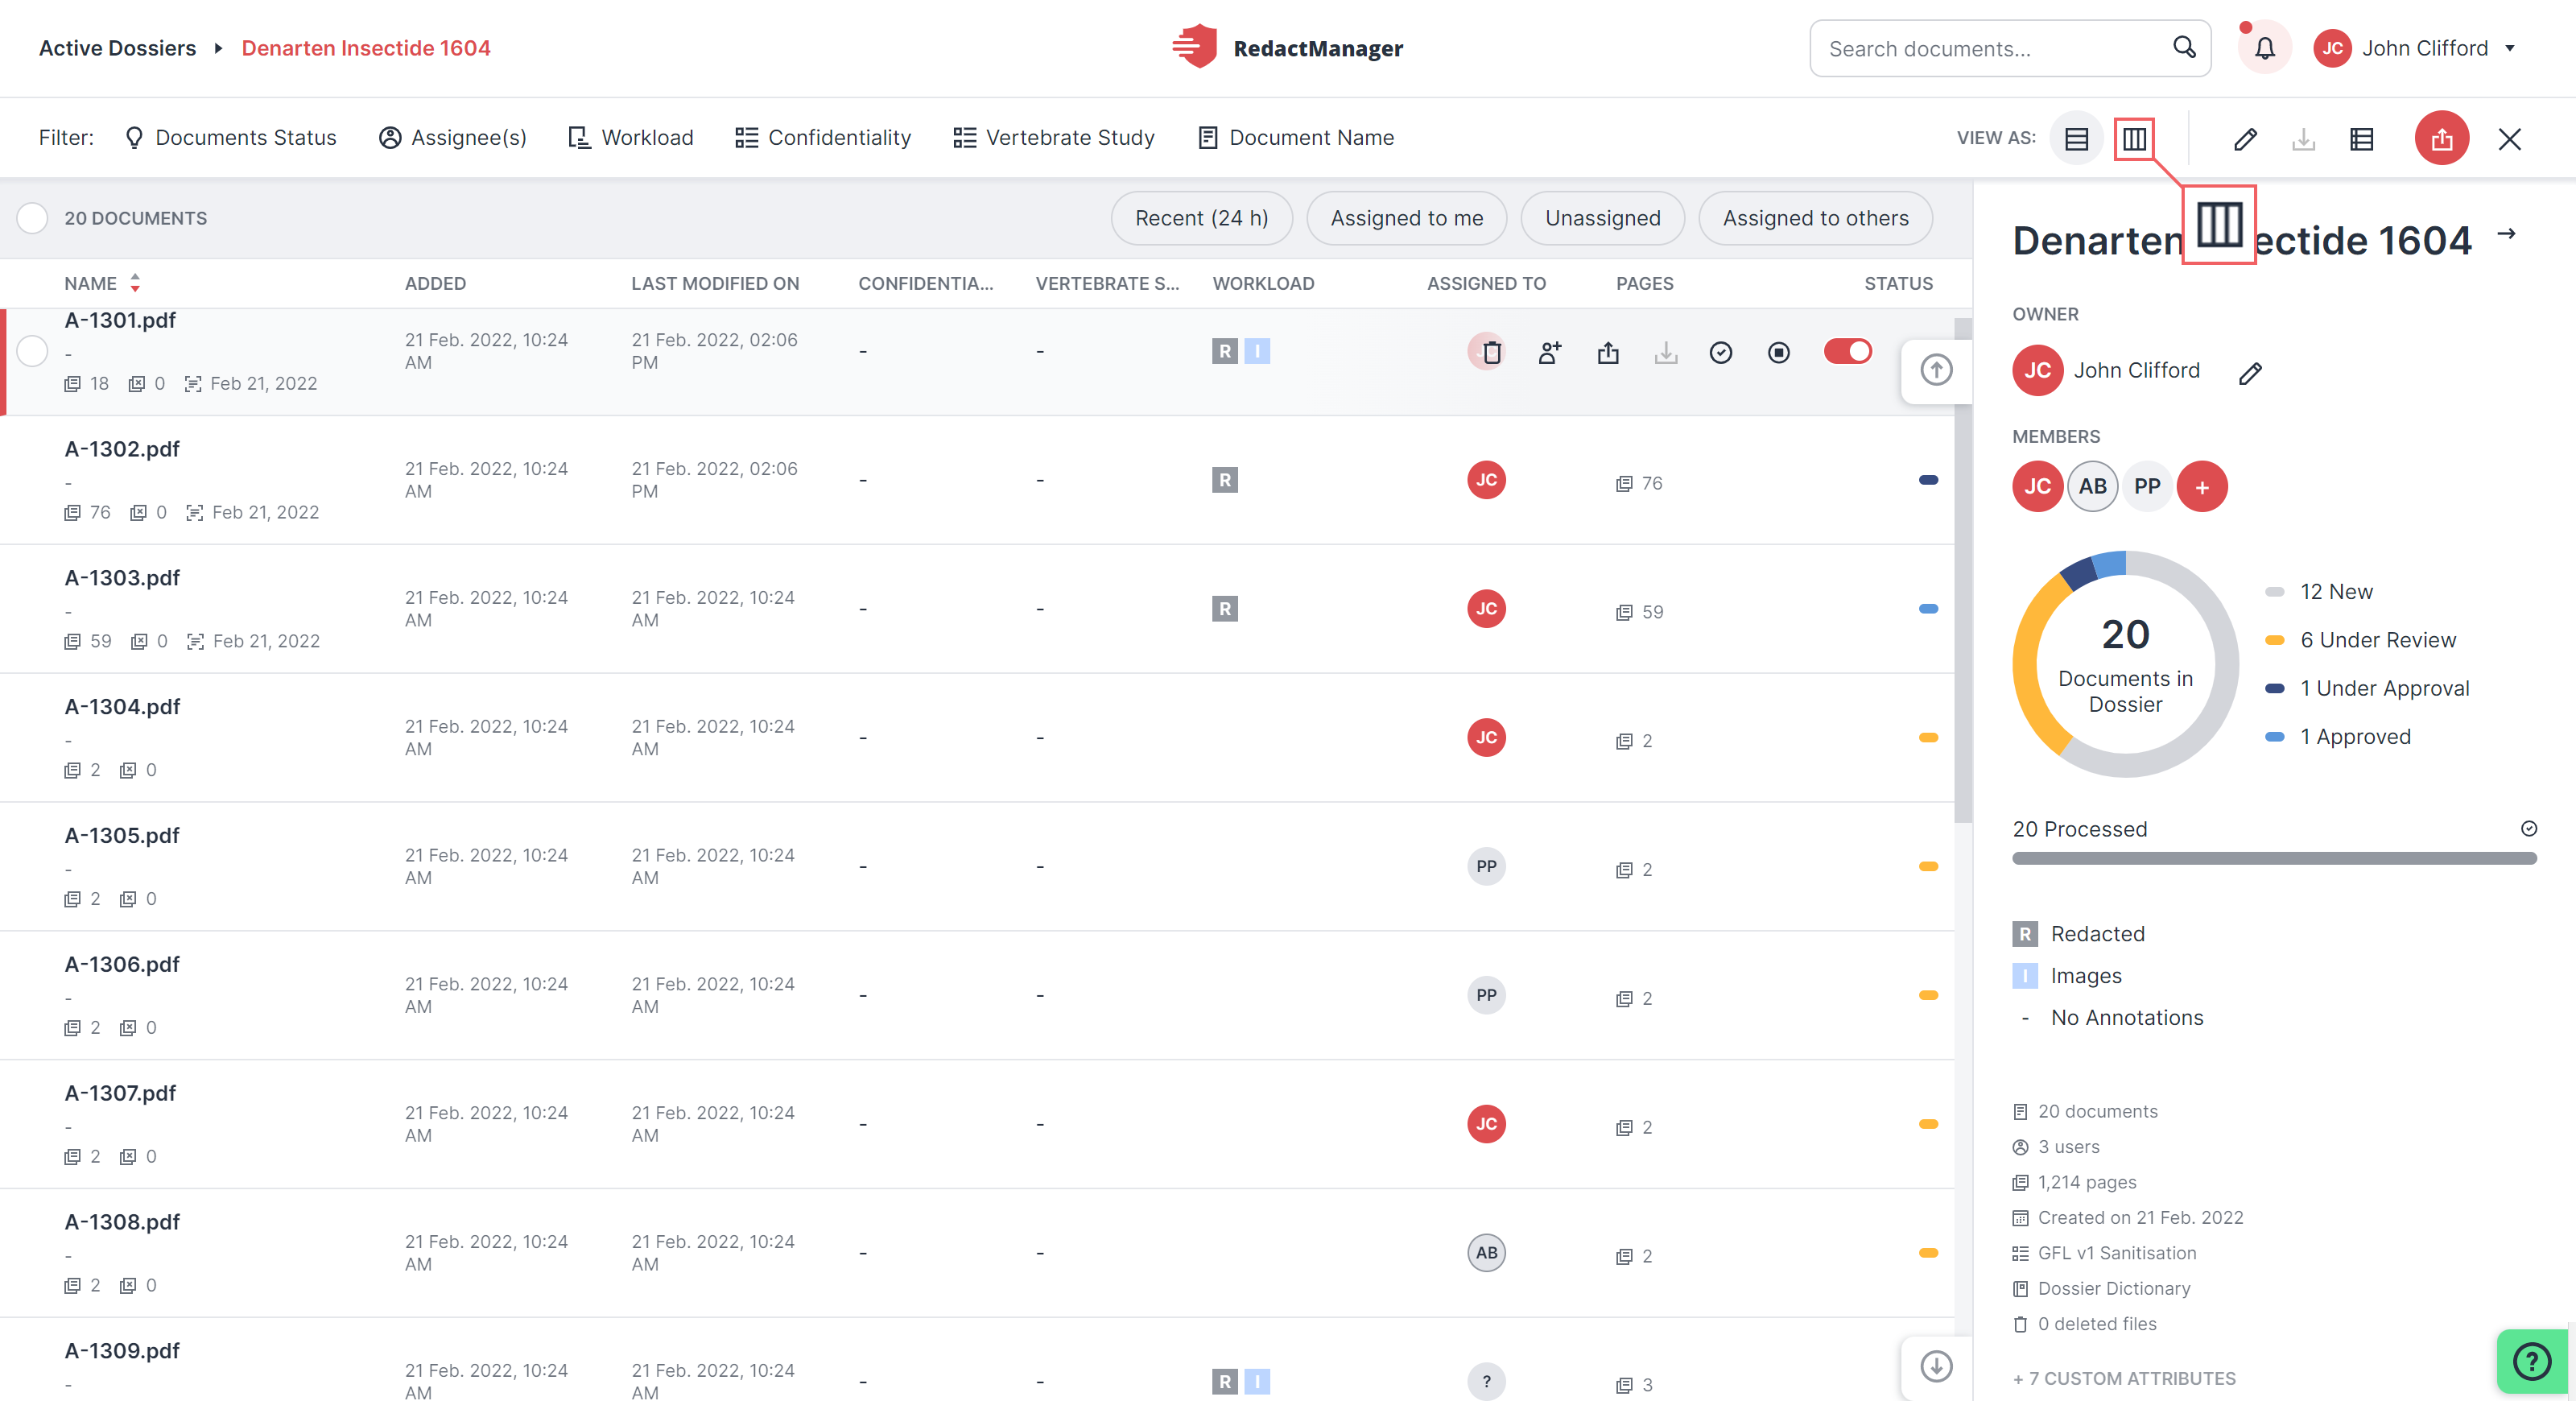
Task: Click Under Approval legend entry
Action: coord(2367,688)
